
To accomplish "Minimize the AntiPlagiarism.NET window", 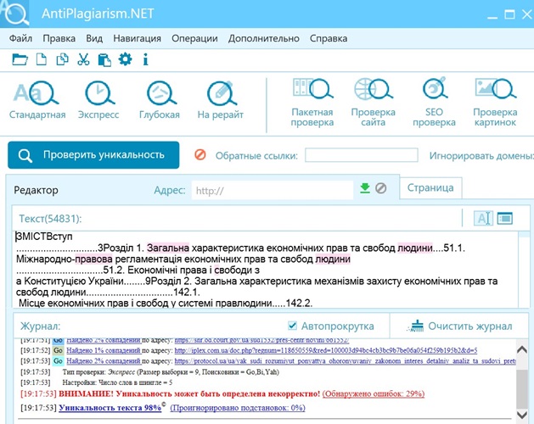I will [x=492, y=15].
